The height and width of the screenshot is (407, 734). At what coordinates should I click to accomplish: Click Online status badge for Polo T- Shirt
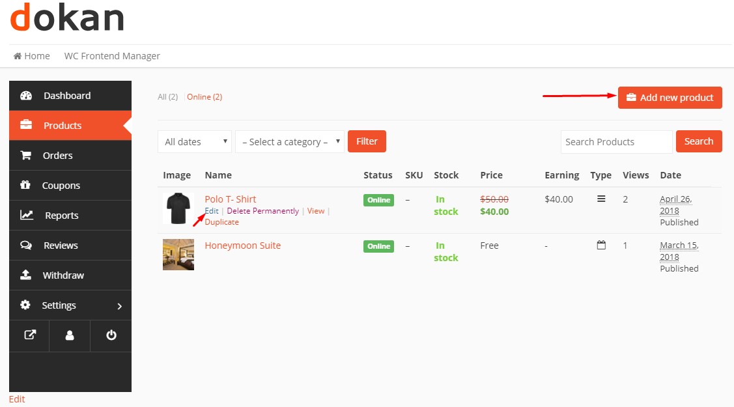pyautogui.click(x=378, y=200)
